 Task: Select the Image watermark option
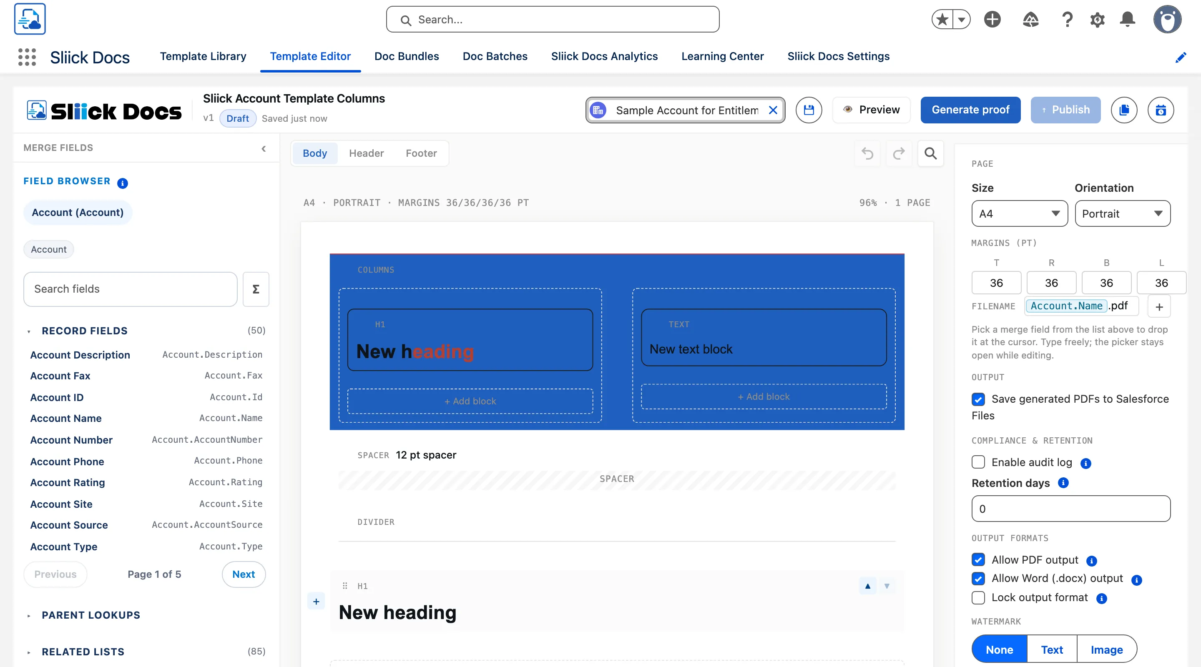click(x=1106, y=649)
